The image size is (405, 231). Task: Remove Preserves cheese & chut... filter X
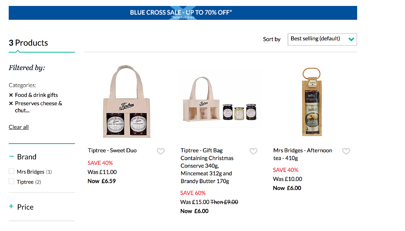tap(11, 104)
